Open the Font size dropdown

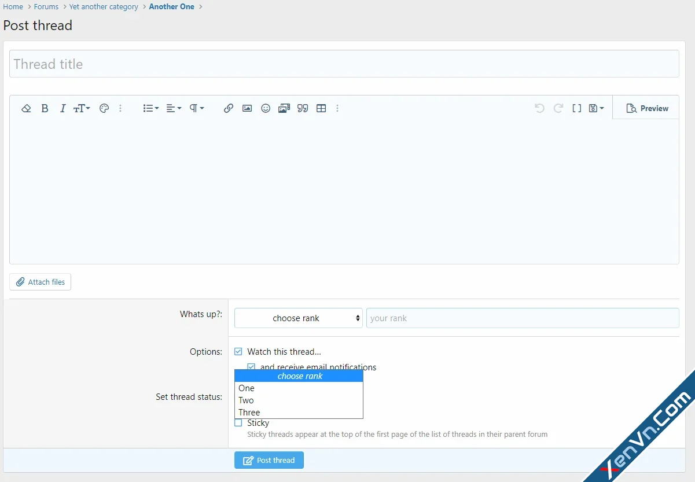(x=82, y=108)
